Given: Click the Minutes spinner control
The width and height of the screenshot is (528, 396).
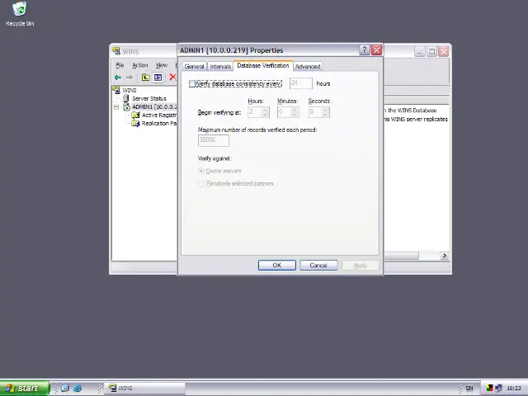Looking at the screenshot, I should pos(288,112).
